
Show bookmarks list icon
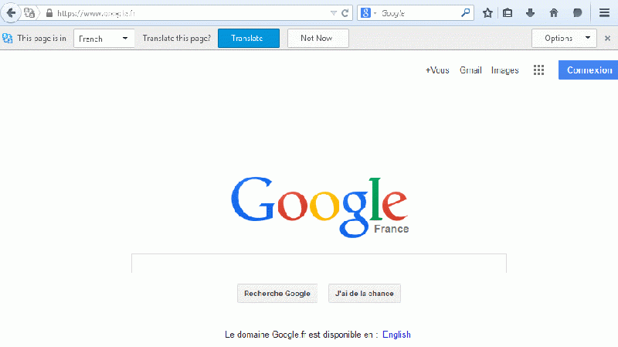508,13
